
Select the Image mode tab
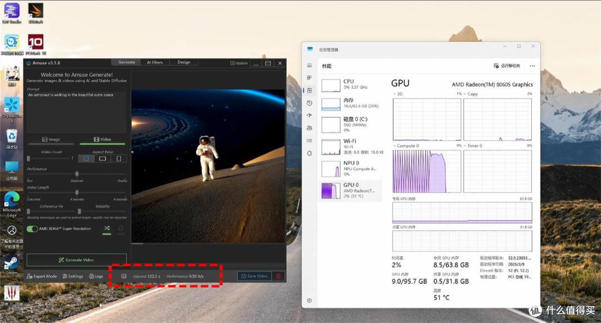51,140
